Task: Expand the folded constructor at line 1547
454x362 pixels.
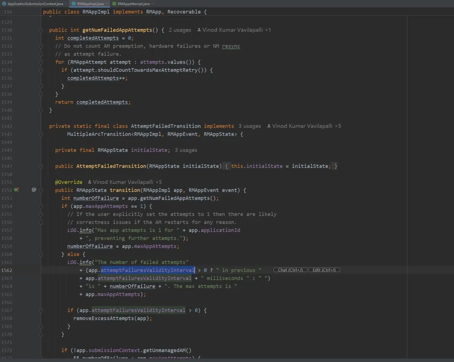Action: point(41,166)
